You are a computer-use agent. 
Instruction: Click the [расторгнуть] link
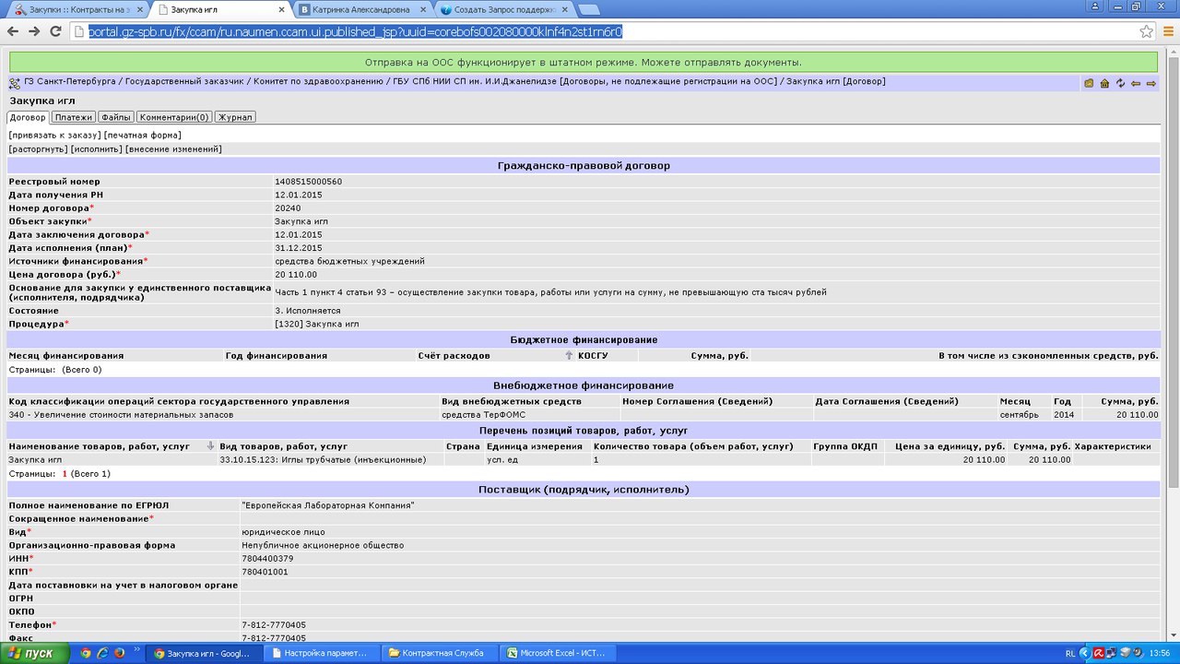[x=39, y=148]
